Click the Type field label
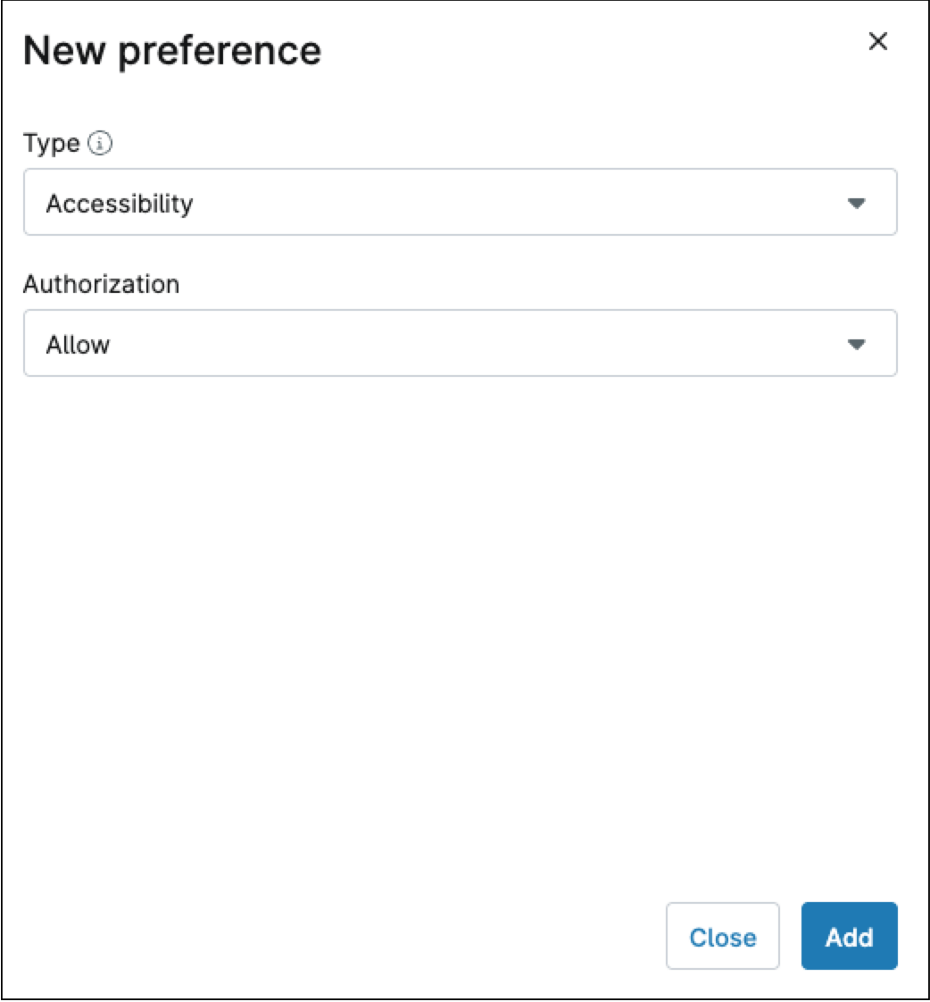Viewport: 930px width, 1002px height. [x=54, y=144]
